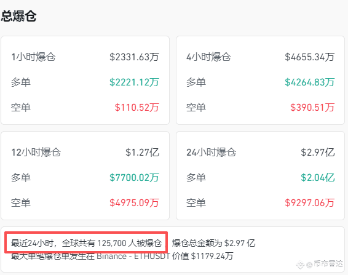The width and height of the screenshot is (348, 275).
Task: Click the $2331.63万 one-hour total
Action: coord(134,57)
